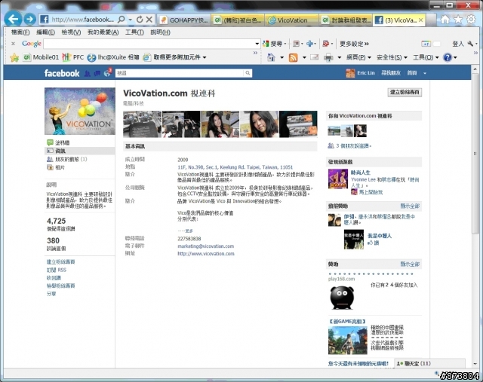
Task: Stop loading with address bar X icon
Action: 149,20
